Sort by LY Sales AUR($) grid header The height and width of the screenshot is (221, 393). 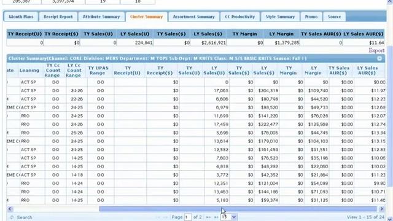point(367,71)
